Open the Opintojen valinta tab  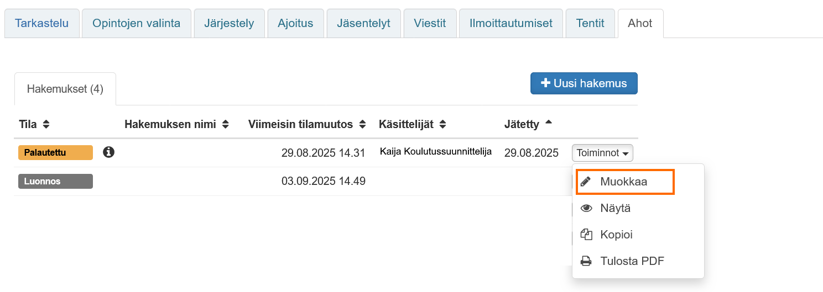[x=136, y=24]
